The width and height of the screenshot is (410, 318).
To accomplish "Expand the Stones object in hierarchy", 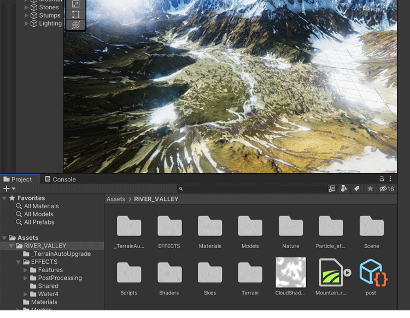I will [26, 8].
